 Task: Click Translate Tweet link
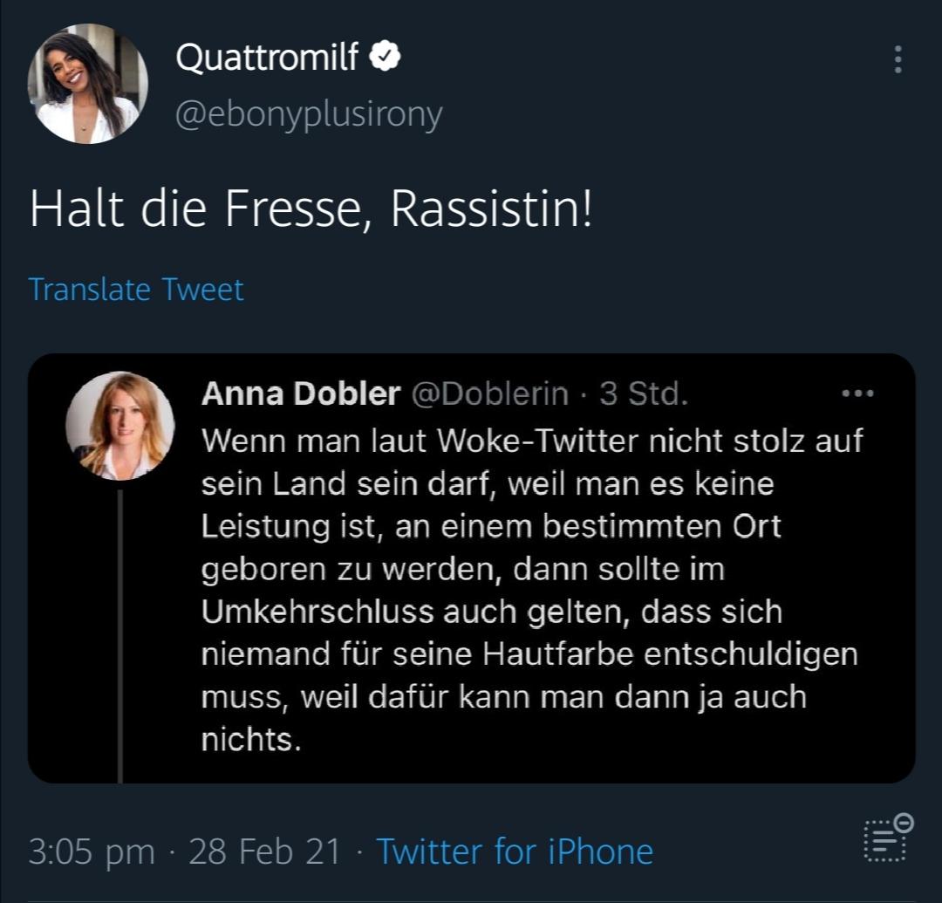click(x=136, y=290)
